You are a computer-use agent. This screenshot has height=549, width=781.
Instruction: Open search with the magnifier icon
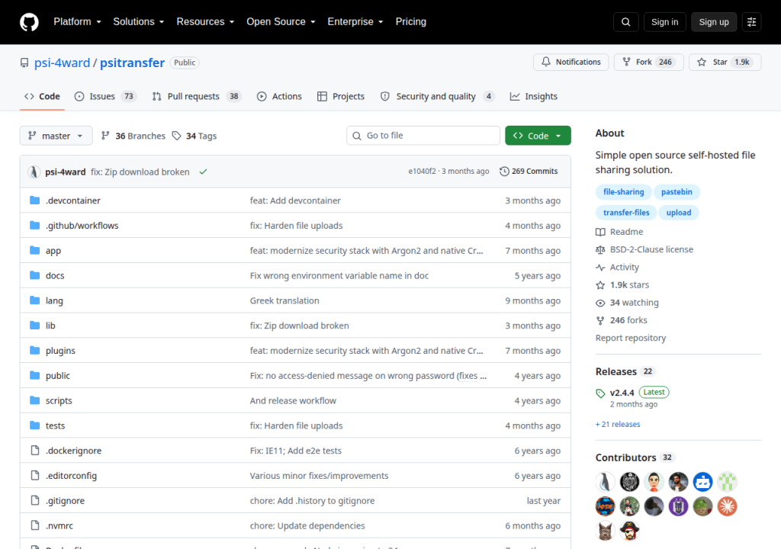tap(625, 22)
